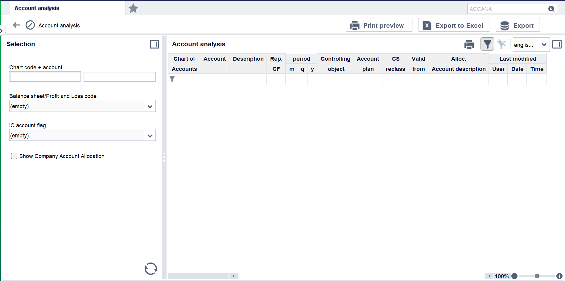Toggle the filter row button

(487, 44)
